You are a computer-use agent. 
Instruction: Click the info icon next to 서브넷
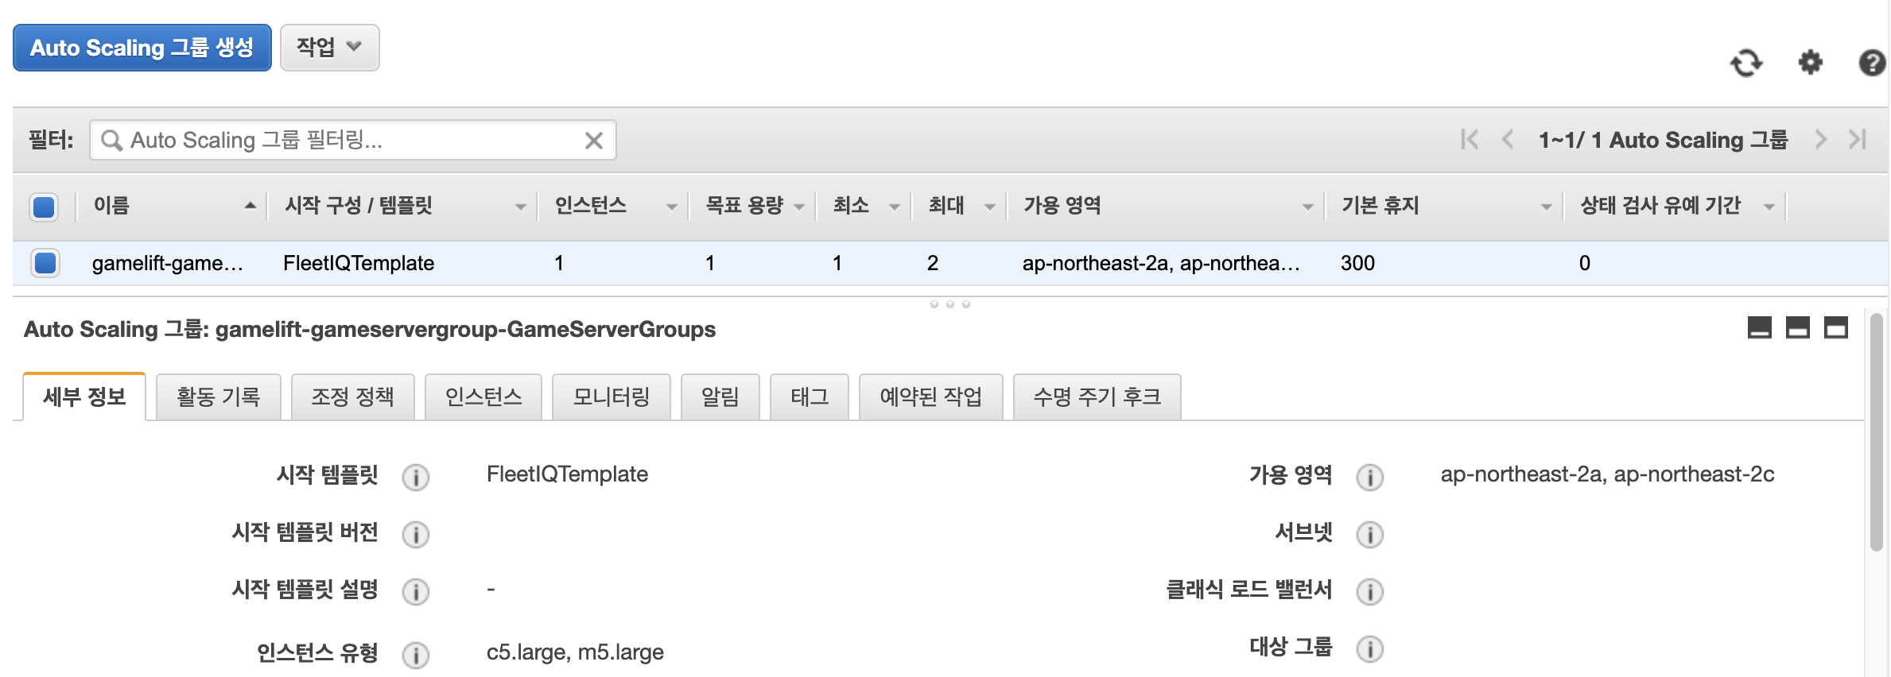pos(1369,534)
